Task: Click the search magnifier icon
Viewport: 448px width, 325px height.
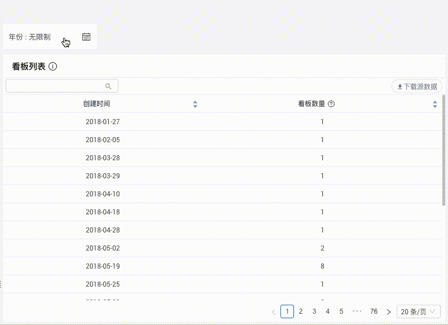Action: [108, 86]
